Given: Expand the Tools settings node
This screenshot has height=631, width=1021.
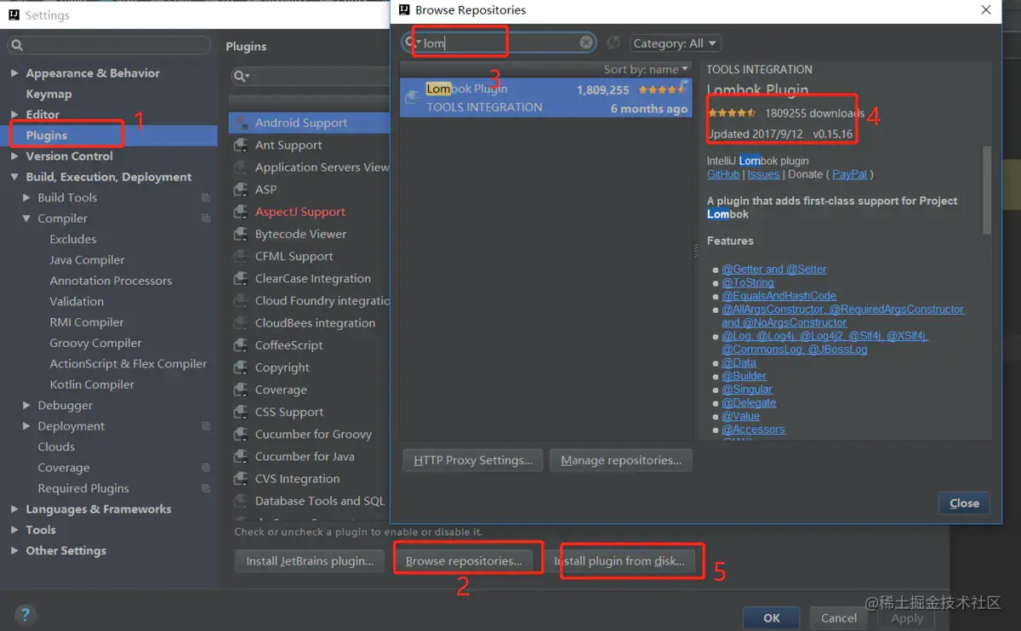Looking at the screenshot, I should 14,530.
